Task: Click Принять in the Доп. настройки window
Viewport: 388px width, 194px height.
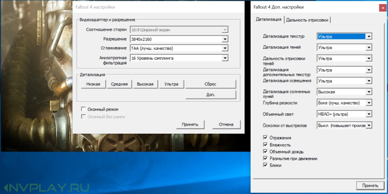Action: click(x=371, y=185)
